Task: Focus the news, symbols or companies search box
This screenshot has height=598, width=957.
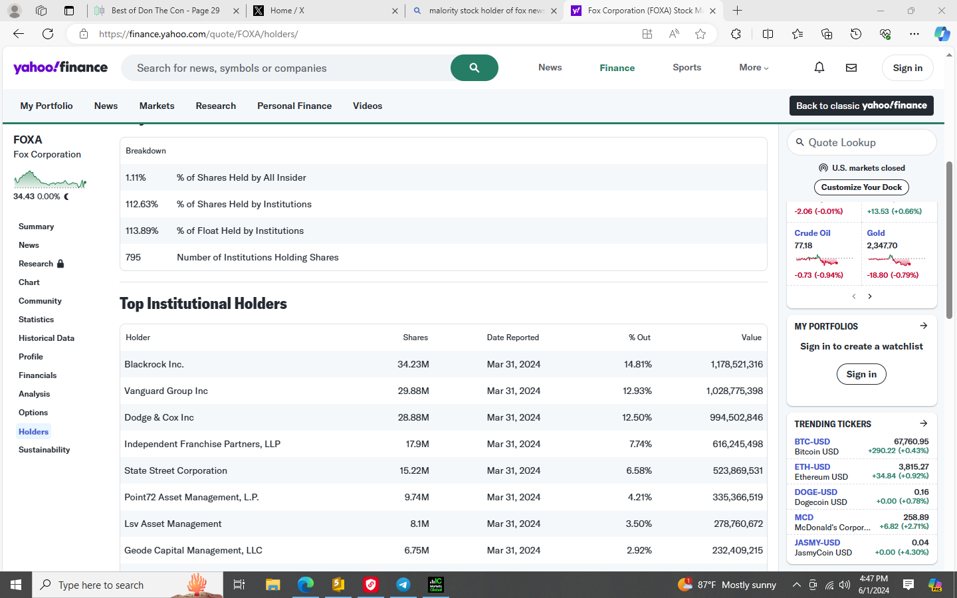Action: pyautogui.click(x=286, y=68)
